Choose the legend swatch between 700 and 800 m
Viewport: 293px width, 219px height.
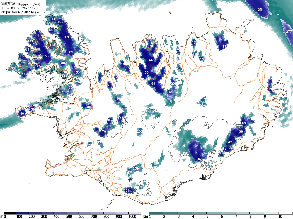pos(97,213)
